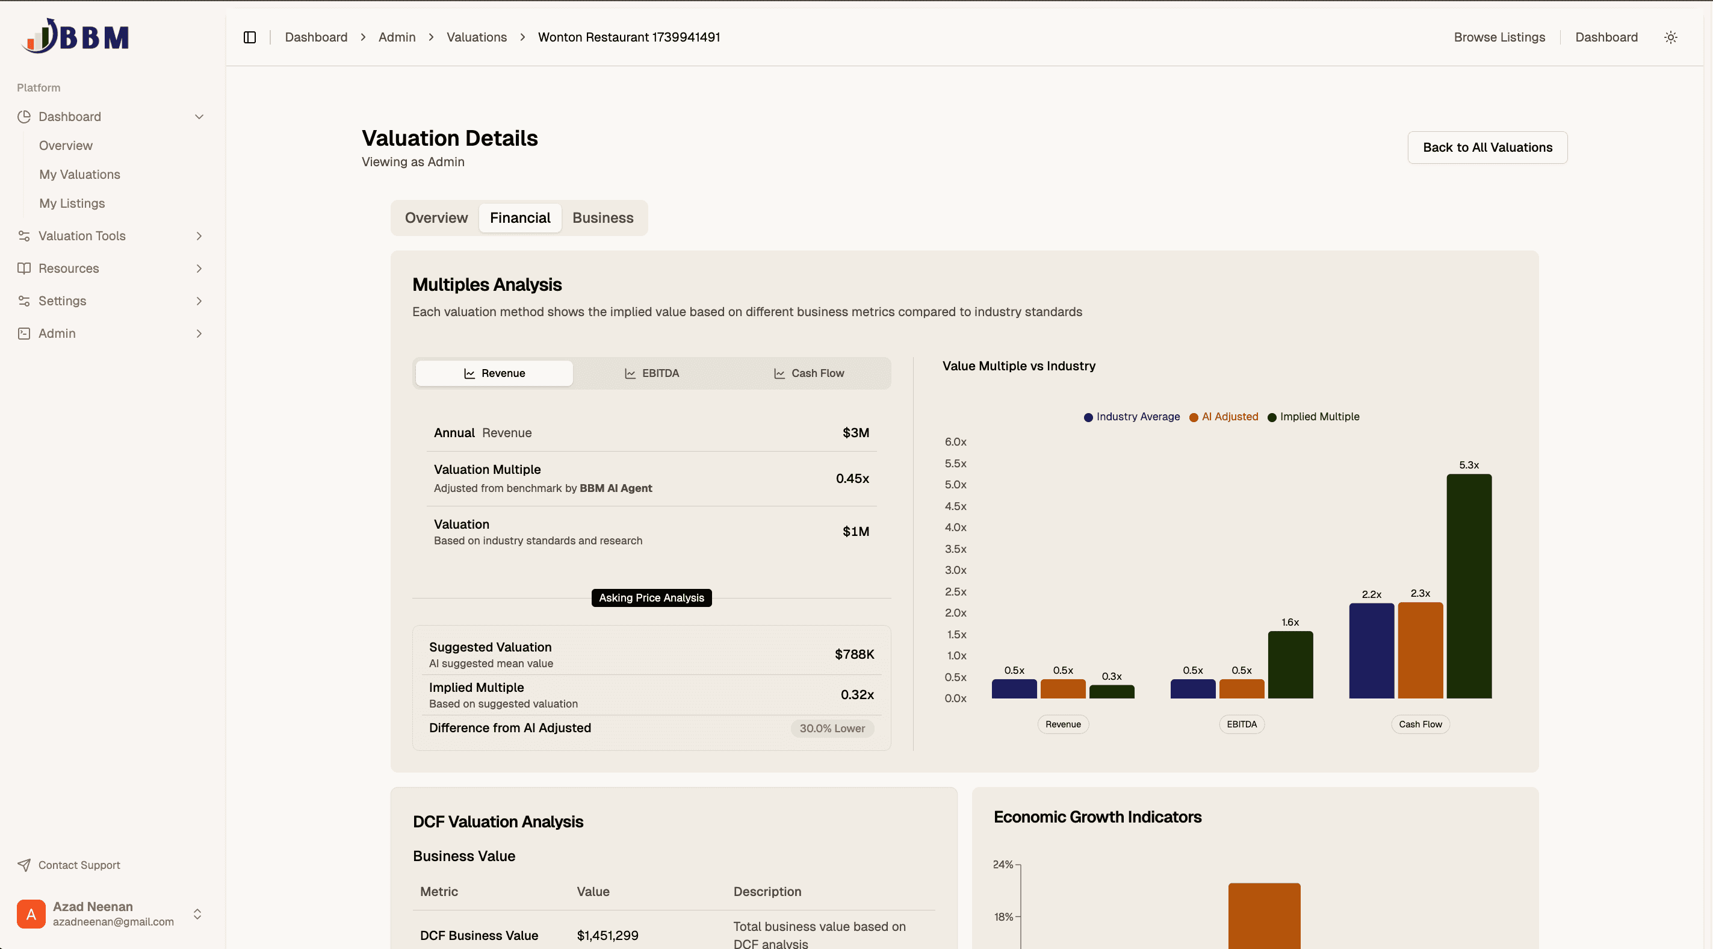
Task: Click Back to All Valuations button
Action: point(1488,148)
